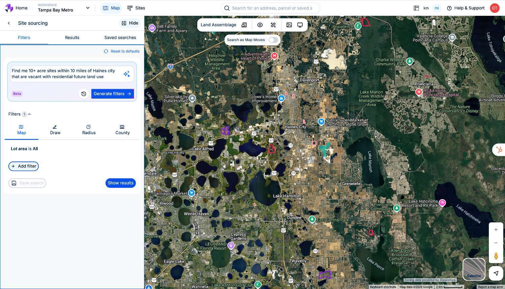The width and height of the screenshot is (505, 289).
Task: Select the ruler measure tool
Action: pos(273,25)
